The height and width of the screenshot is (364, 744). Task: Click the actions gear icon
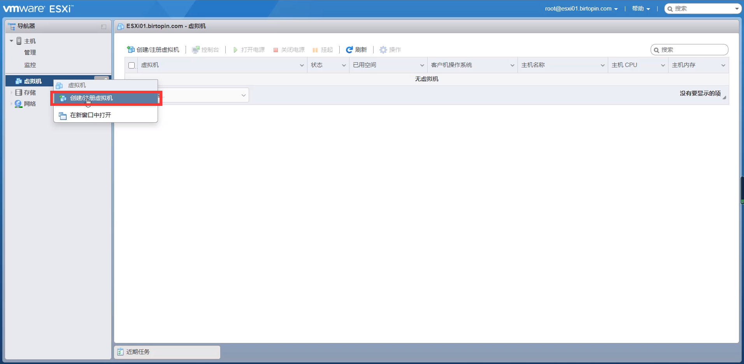[x=383, y=49]
